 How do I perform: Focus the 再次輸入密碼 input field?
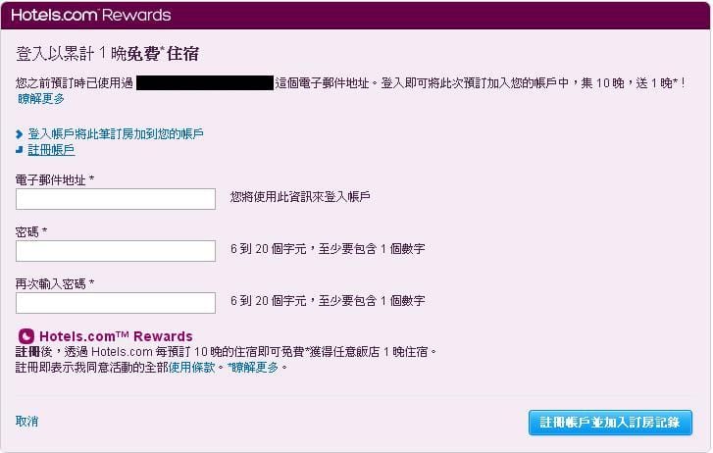tap(116, 302)
